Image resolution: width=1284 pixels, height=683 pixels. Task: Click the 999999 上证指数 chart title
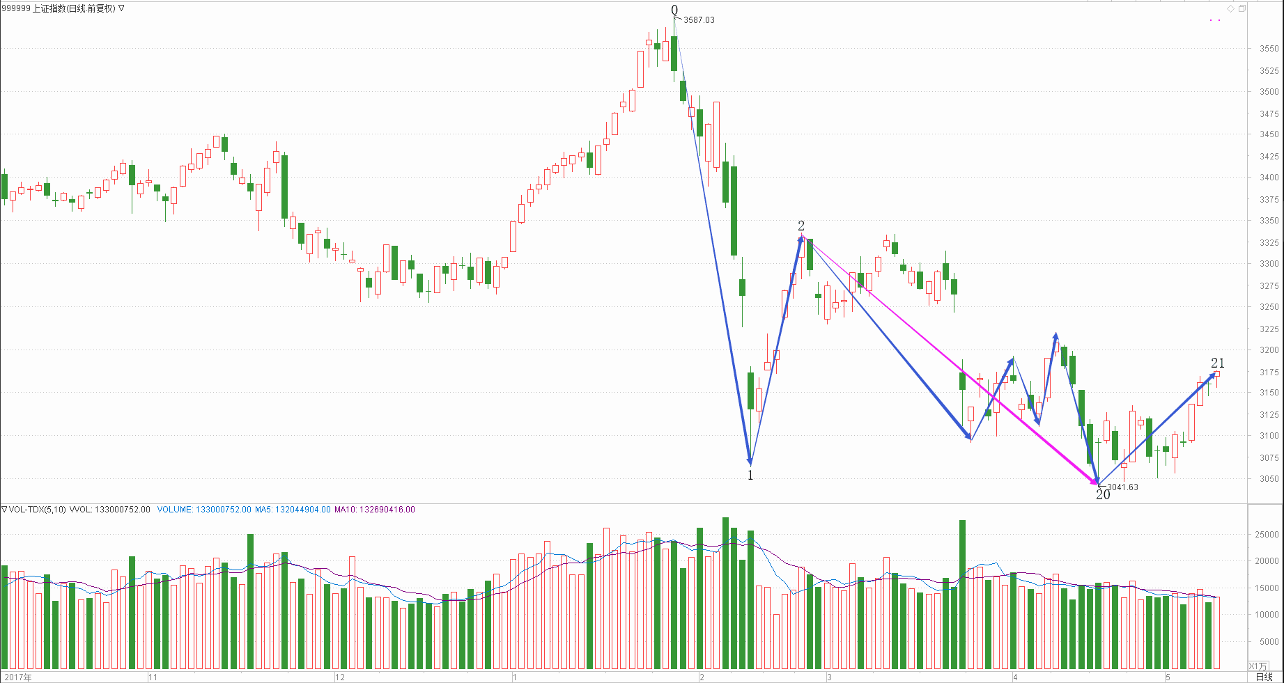pyautogui.click(x=59, y=8)
